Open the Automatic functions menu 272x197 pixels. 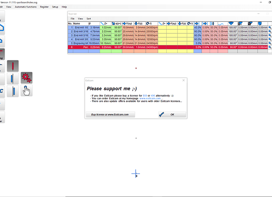[x=26, y=7]
